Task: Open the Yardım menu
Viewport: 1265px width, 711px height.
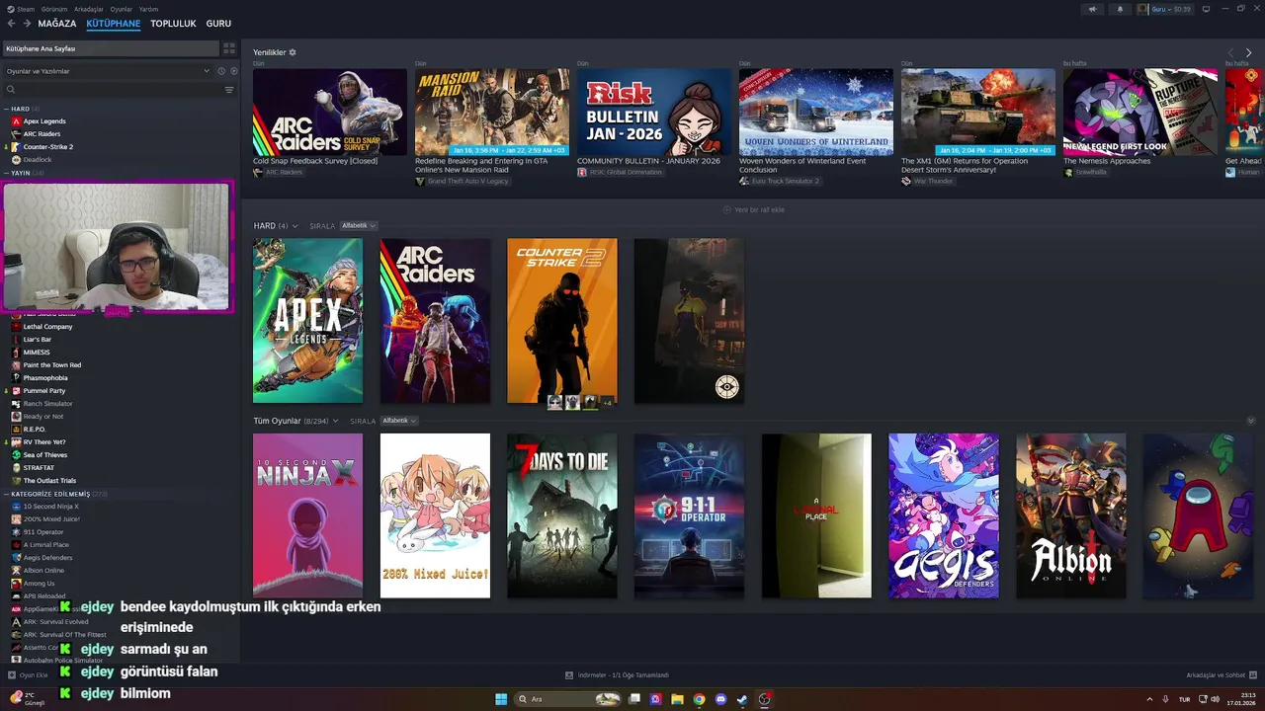Action: [x=149, y=9]
